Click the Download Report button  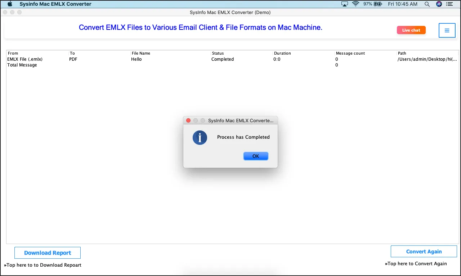[x=48, y=253]
